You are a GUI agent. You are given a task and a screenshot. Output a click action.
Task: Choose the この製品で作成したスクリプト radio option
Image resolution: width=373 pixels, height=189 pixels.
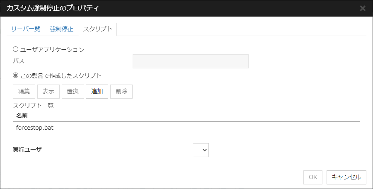[x=16, y=75]
